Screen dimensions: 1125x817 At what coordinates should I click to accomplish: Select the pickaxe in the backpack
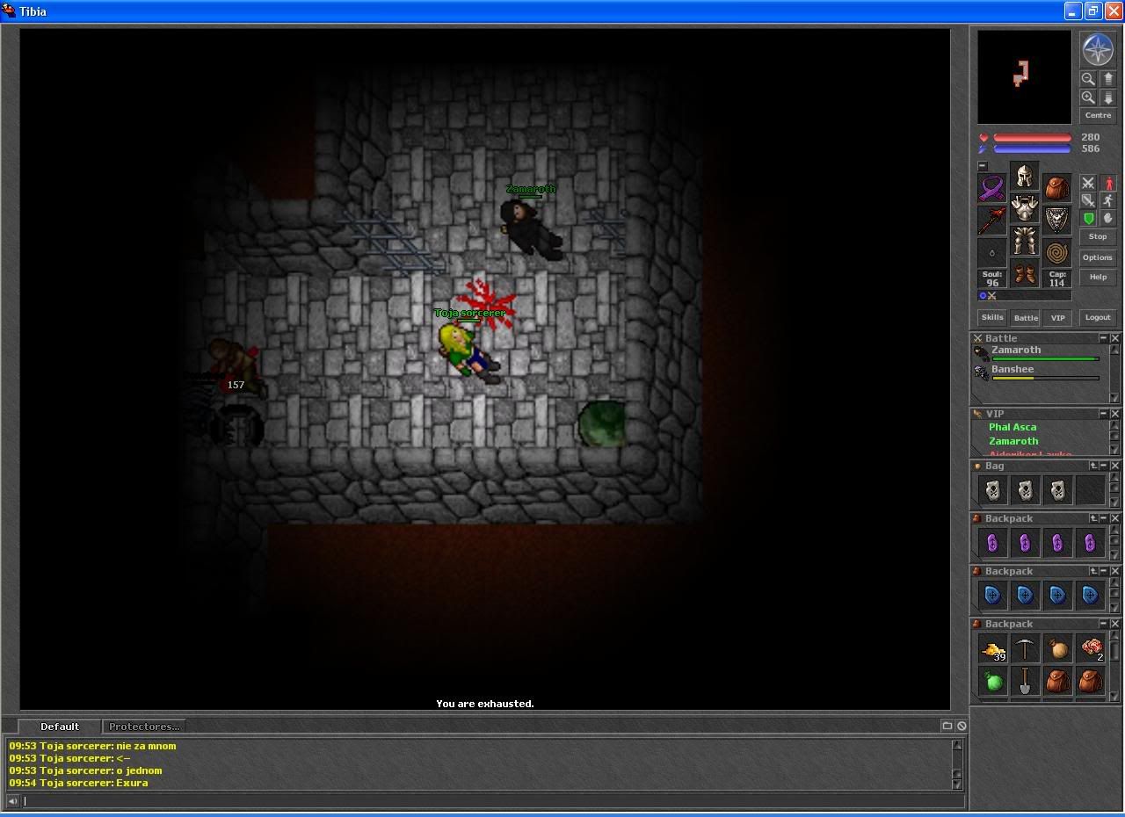pos(1025,648)
